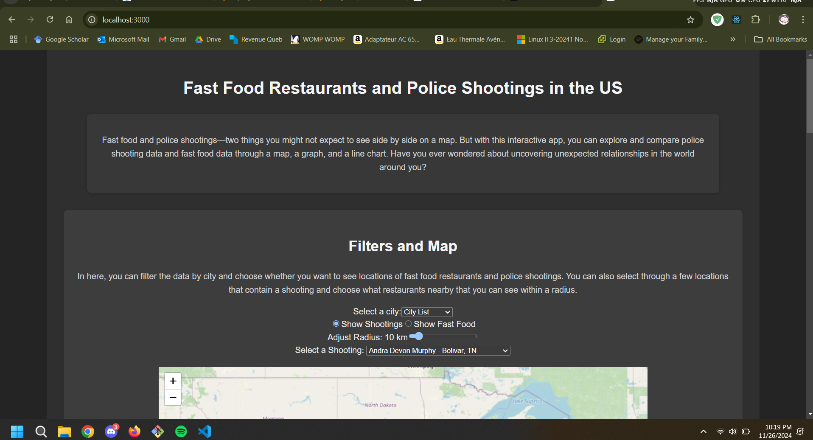Image resolution: width=813 pixels, height=440 pixels.
Task: Click the map zoom in plus button
Action: [173, 381]
